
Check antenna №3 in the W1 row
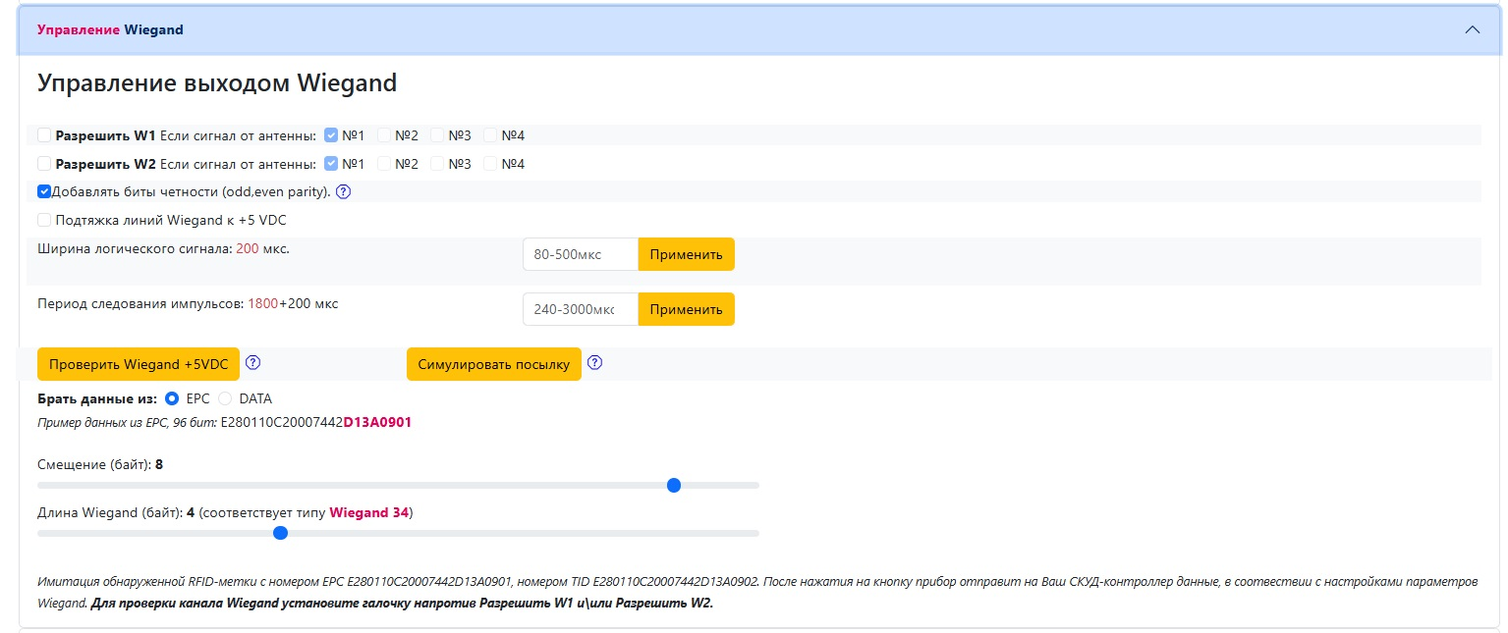coord(438,135)
